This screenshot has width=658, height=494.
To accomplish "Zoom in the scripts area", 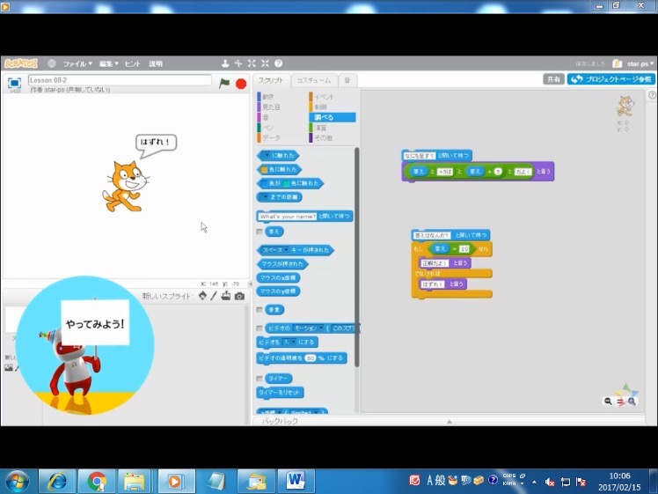I will (632, 402).
